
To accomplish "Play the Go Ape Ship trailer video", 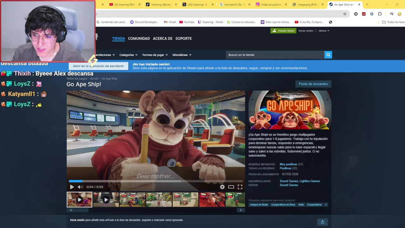I will (72, 187).
